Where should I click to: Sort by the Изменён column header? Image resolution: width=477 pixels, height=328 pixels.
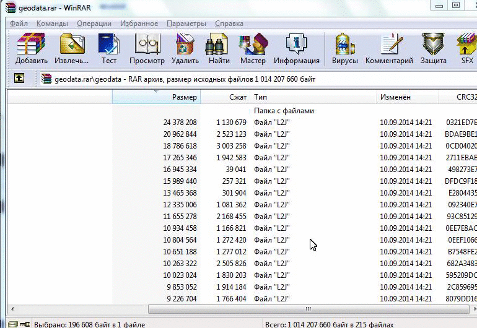pyautogui.click(x=407, y=97)
